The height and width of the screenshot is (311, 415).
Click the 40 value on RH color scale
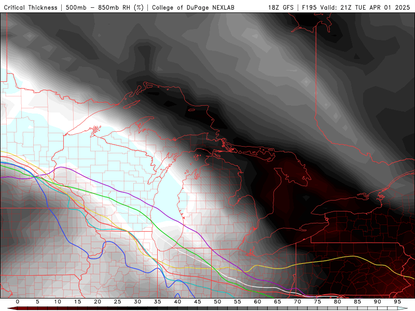[x=177, y=302]
